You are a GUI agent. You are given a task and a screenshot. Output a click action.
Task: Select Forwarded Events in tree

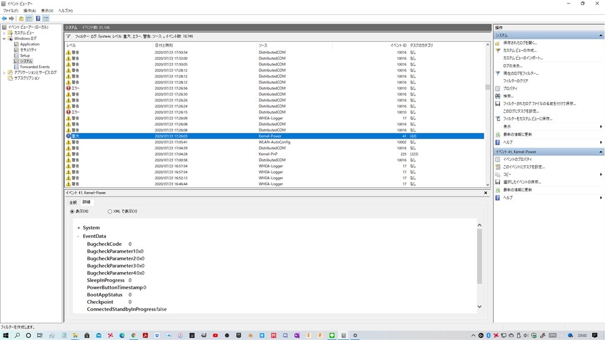click(x=35, y=67)
